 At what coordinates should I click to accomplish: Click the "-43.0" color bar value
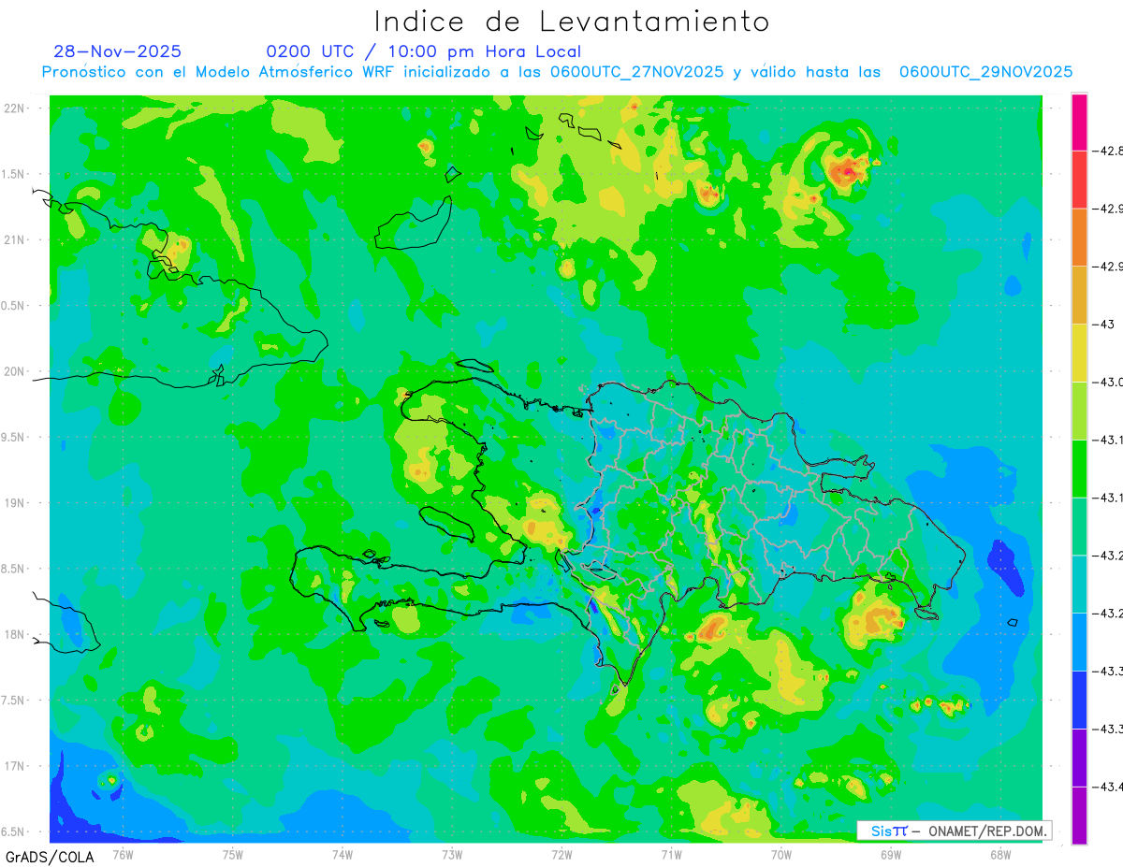(1109, 382)
